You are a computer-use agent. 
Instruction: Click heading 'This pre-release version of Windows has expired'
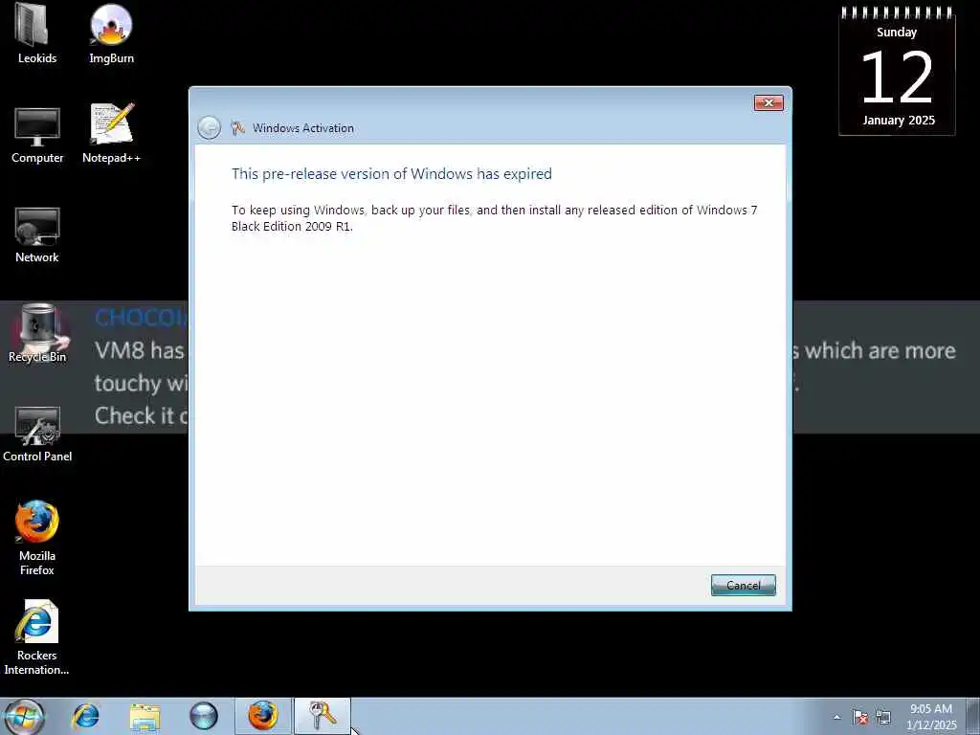coord(391,174)
